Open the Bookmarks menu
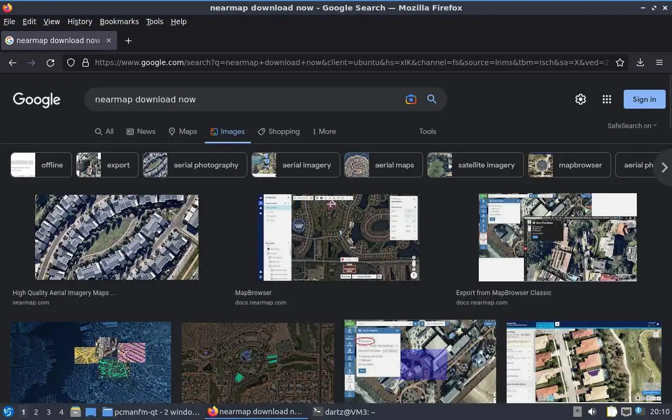This screenshot has width=672, height=420. coord(119,22)
